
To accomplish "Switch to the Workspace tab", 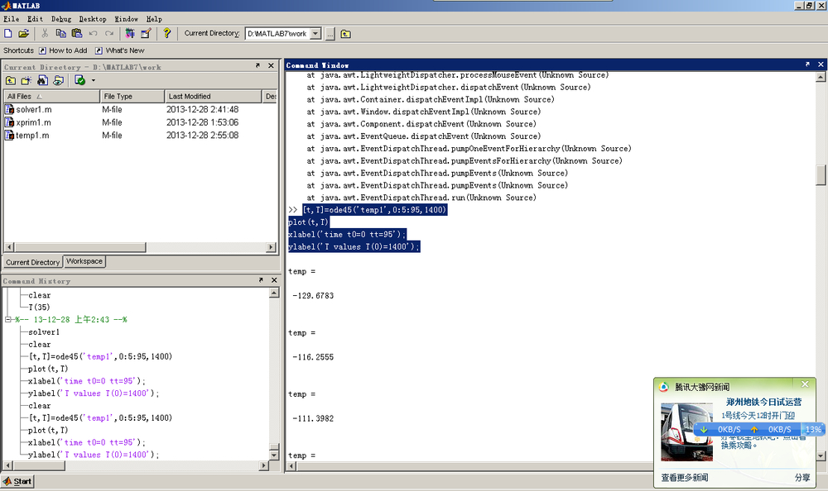I will tap(84, 261).
